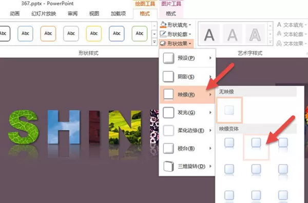This screenshot has width=308, height=203.
Task: Open the 动画 ribbon tab
Action: pos(15,13)
